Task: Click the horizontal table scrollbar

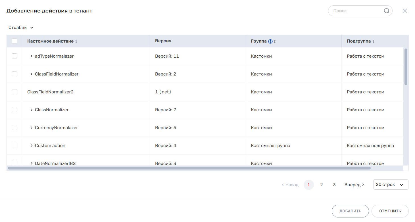Action: tap(189, 168)
